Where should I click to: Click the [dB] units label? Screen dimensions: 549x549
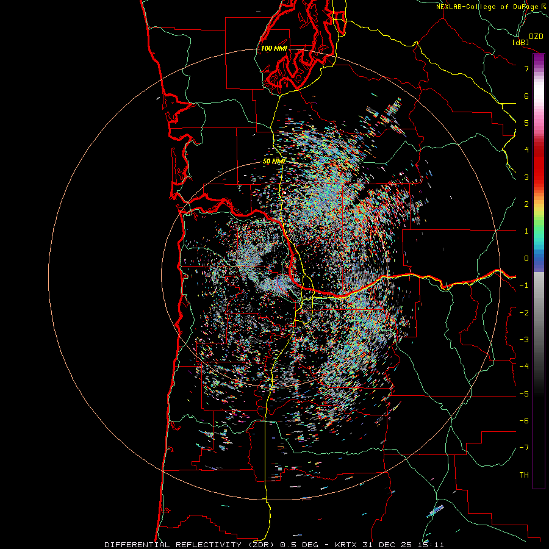[520, 42]
